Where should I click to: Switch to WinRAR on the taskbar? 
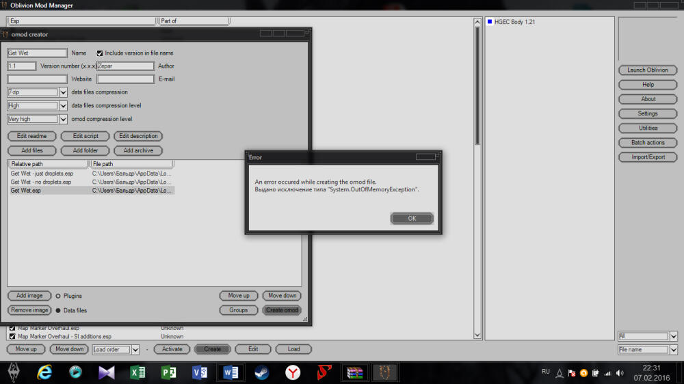(354, 372)
